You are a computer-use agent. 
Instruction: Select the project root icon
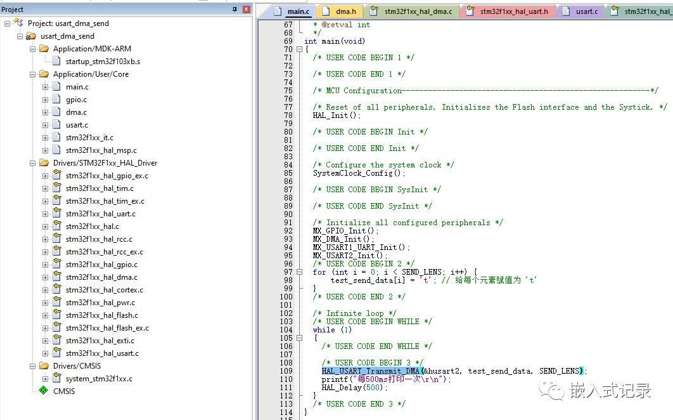coord(18,22)
